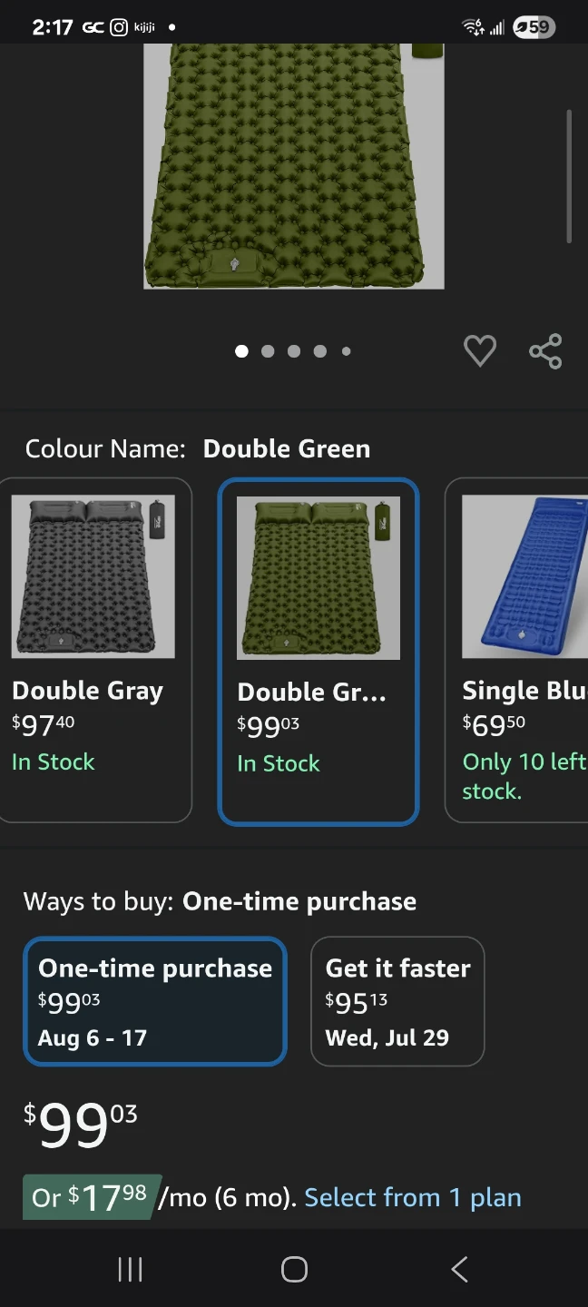Tap the fourth image carousel dot
The width and height of the screenshot is (588, 1307).
click(x=320, y=351)
